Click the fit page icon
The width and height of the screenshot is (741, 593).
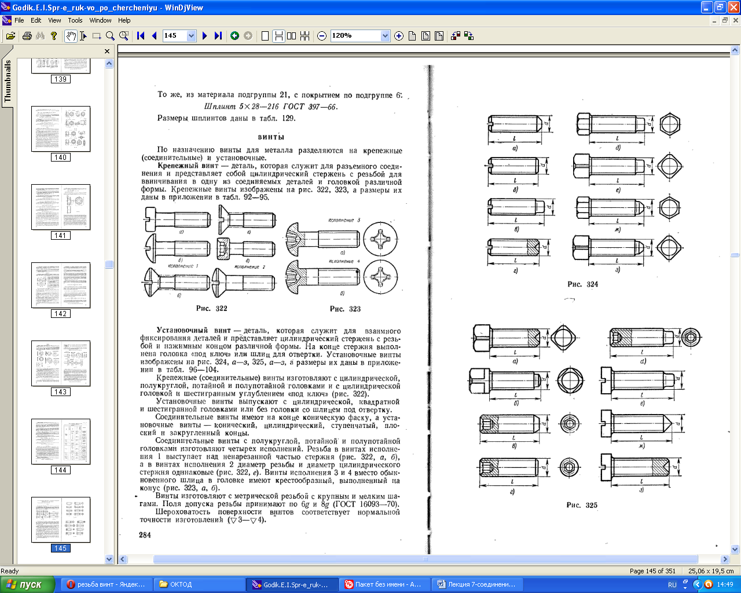[425, 36]
